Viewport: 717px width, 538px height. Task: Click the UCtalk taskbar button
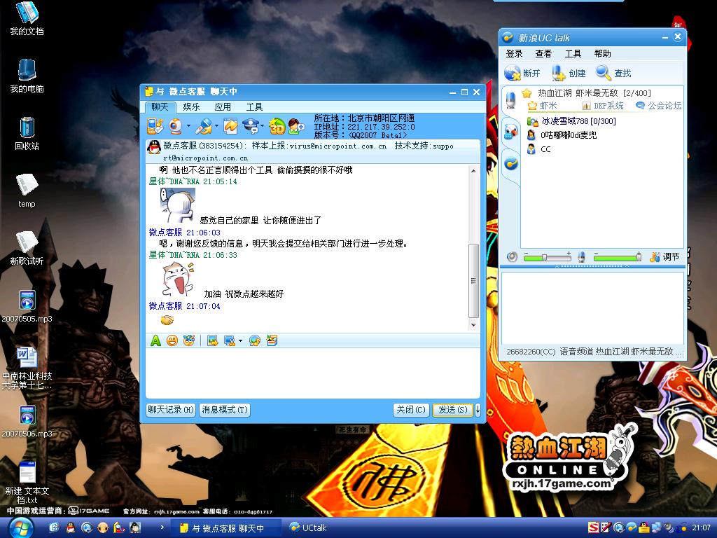(x=309, y=528)
